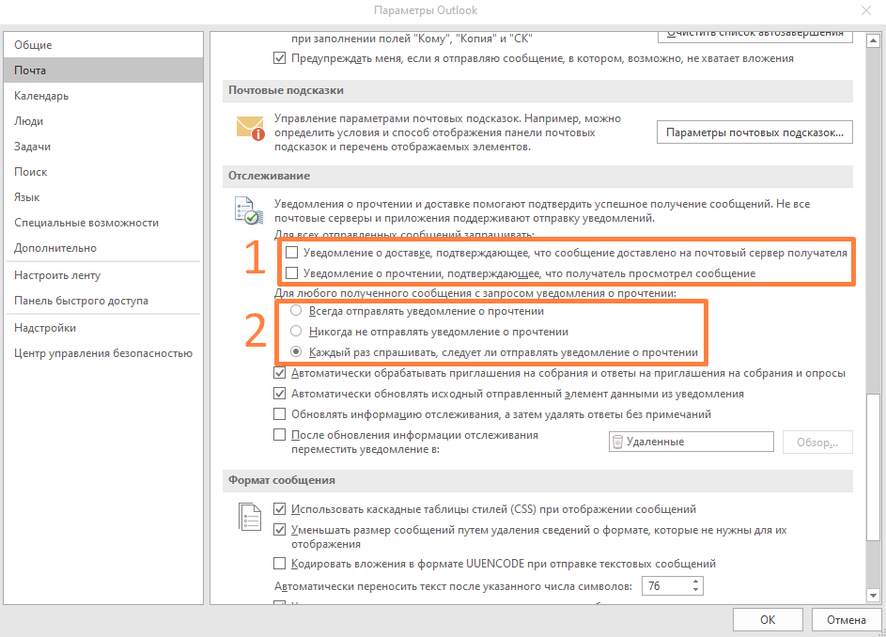The height and width of the screenshot is (637, 886).
Task: Select Никогда не отправлять уведомление о прочтении
Action: pyautogui.click(x=296, y=332)
